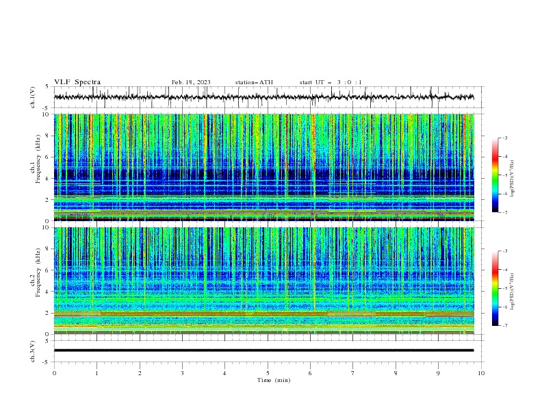Image resolution: width=542 pixels, height=419 pixels.
Task: Click the "Time (min)" axis label
Action: (x=274, y=380)
